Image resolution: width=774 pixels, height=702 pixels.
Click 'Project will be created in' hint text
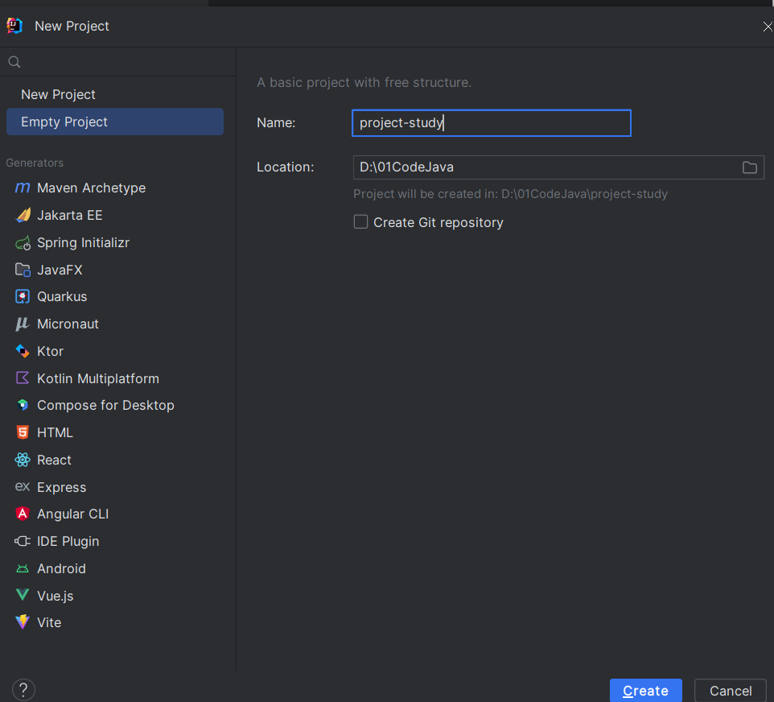(x=510, y=194)
